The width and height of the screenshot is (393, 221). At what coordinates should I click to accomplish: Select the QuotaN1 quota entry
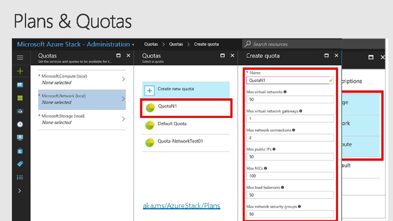tap(186, 107)
